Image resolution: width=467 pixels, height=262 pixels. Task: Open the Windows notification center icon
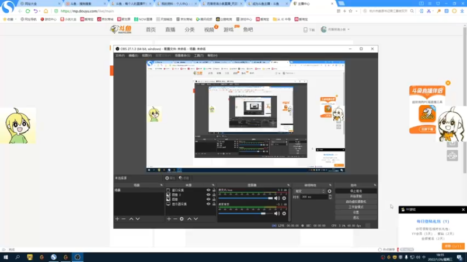pyautogui.click(x=460, y=257)
